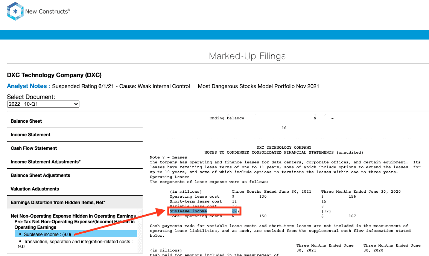Click Most Dangerous Stocks Model Portfolio note
Viewport: 429px width, 256px height.
(x=258, y=86)
